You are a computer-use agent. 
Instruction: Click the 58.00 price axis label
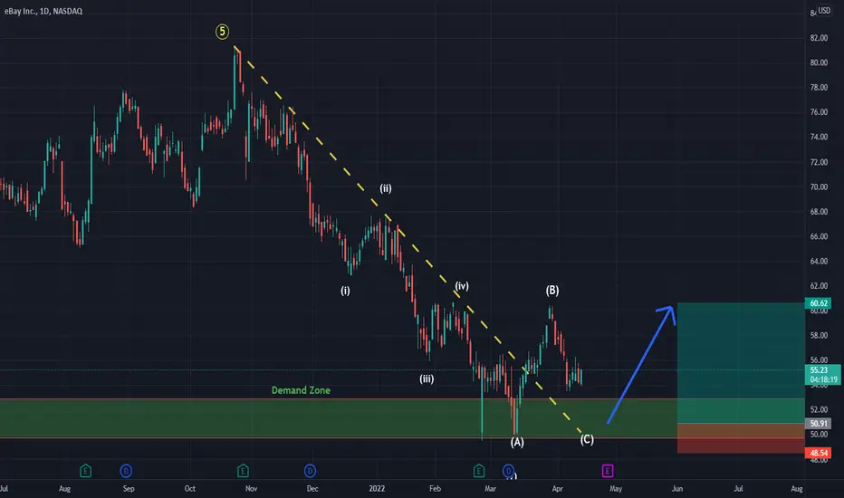(x=819, y=335)
